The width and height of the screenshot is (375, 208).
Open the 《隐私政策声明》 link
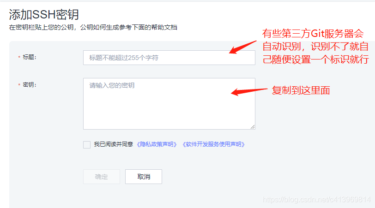(157, 144)
